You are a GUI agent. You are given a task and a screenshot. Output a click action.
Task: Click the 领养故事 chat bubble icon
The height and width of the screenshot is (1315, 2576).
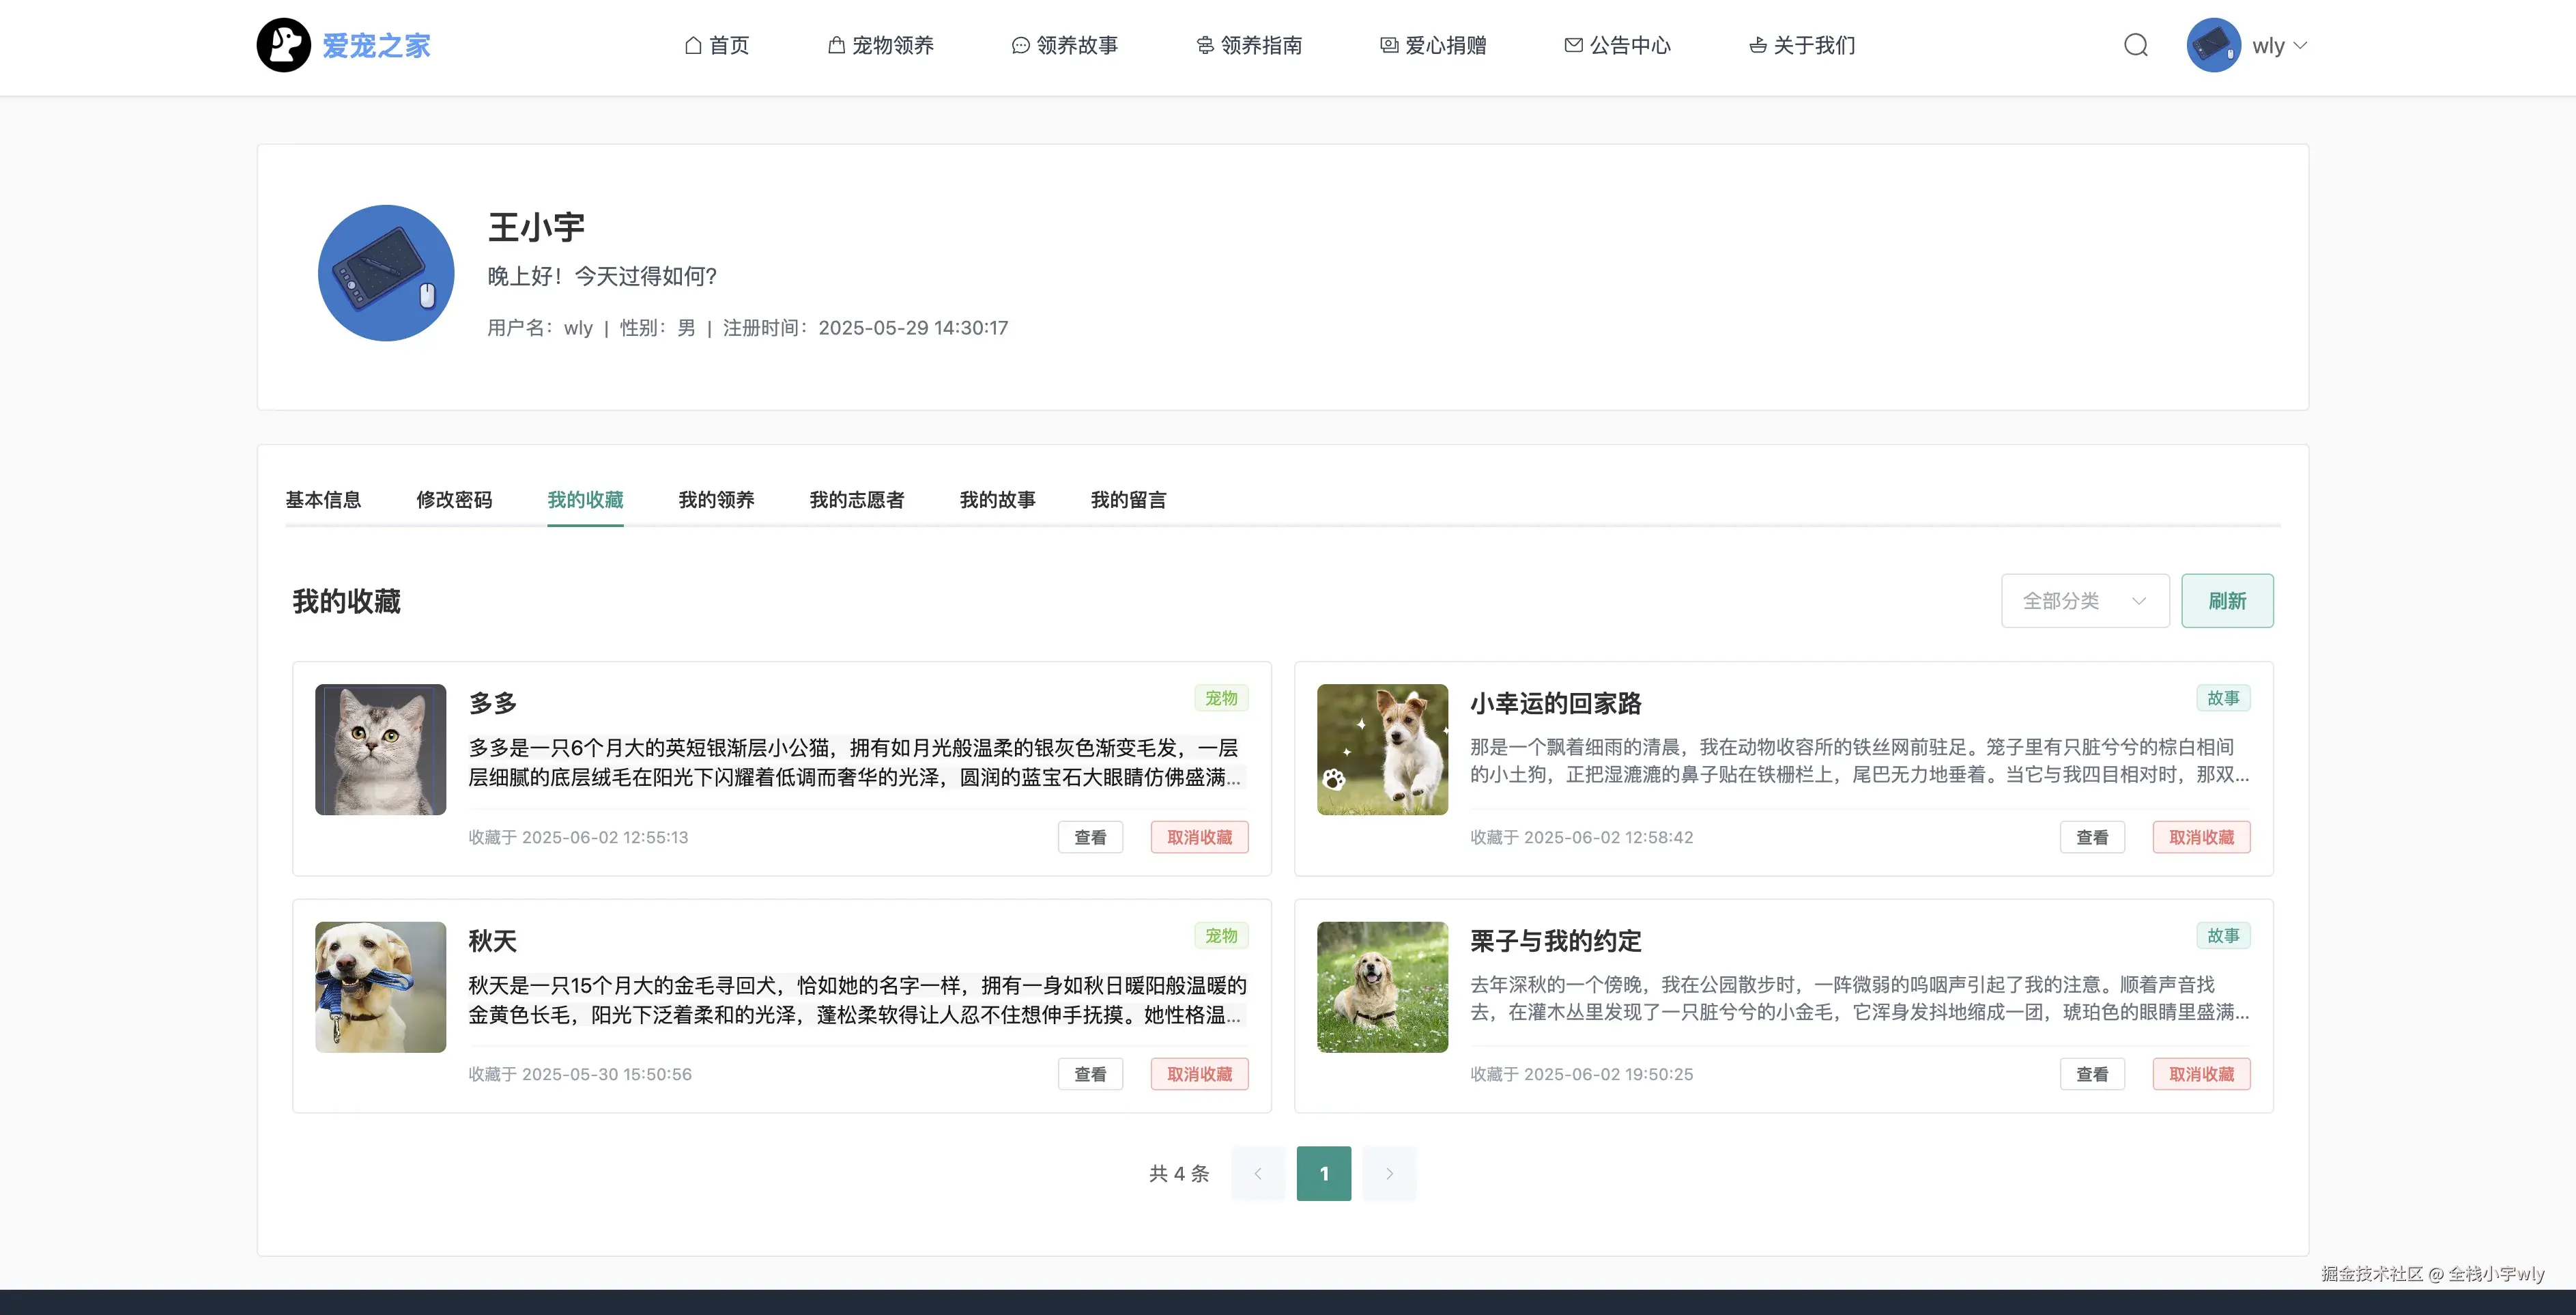point(1020,45)
